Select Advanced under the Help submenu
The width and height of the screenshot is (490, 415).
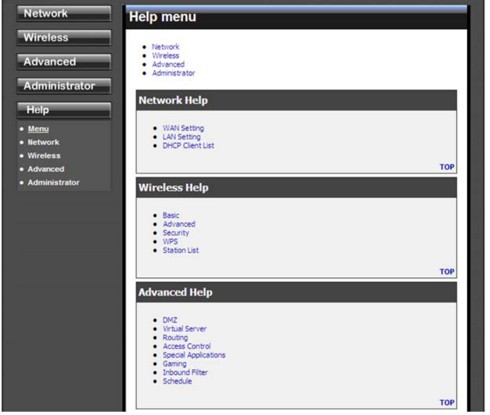click(46, 169)
